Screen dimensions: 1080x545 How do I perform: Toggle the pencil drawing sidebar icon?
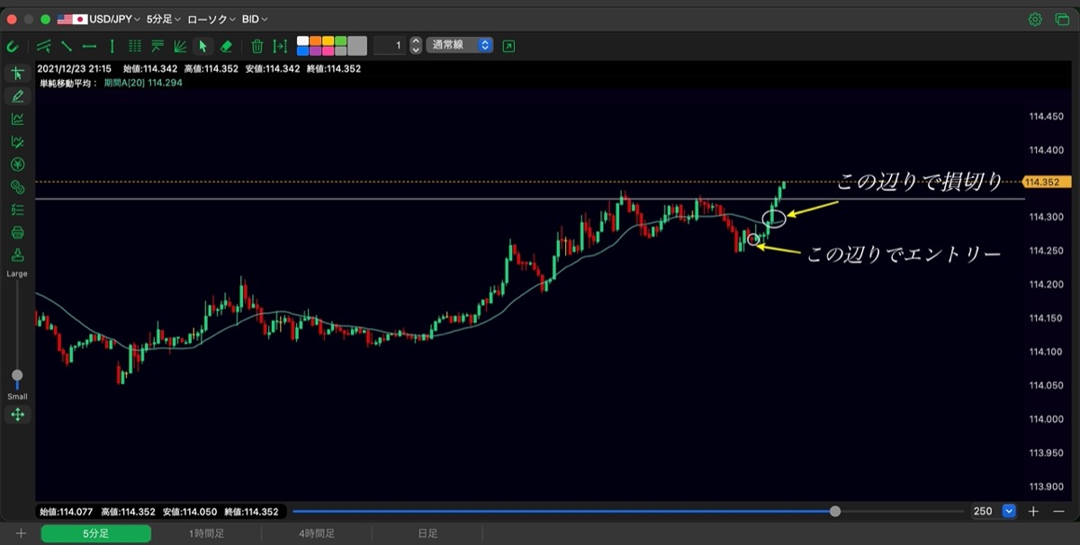click(17, 96)
